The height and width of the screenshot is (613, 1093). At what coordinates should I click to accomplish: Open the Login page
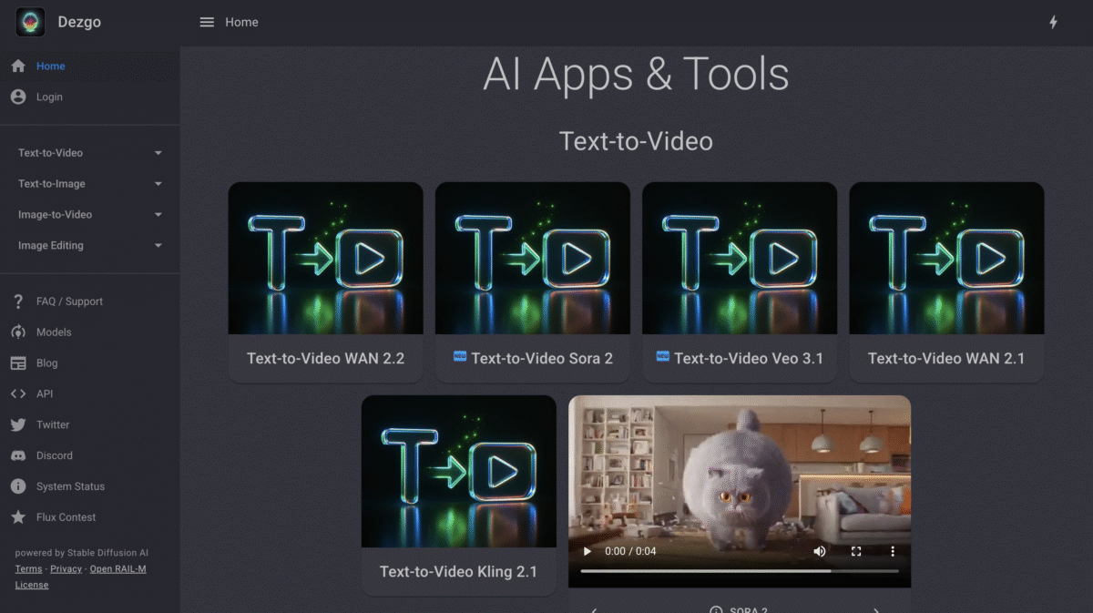click(49, 97)
